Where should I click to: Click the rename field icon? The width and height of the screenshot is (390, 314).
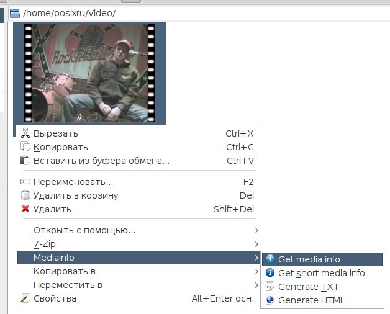coord(25,181)
